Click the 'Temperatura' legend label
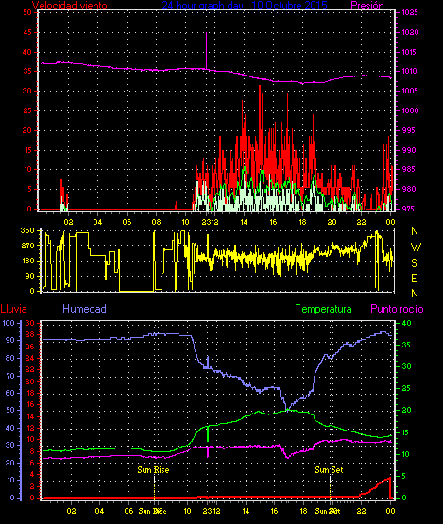Image resolution: width=443 pixels, height=524 pixels. coord(323,309)
